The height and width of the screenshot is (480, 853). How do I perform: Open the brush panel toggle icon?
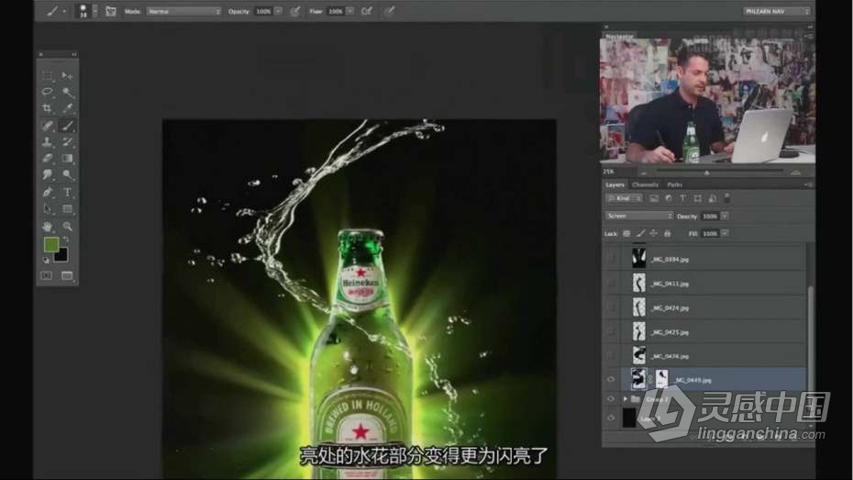click(x=111, y=11)
